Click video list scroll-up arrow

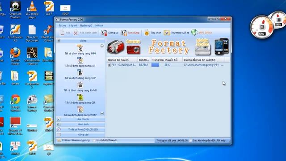(102, 46)
